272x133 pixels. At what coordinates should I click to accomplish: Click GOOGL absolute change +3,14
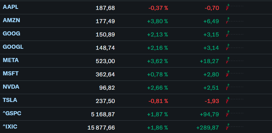click(x=211, y=48)
